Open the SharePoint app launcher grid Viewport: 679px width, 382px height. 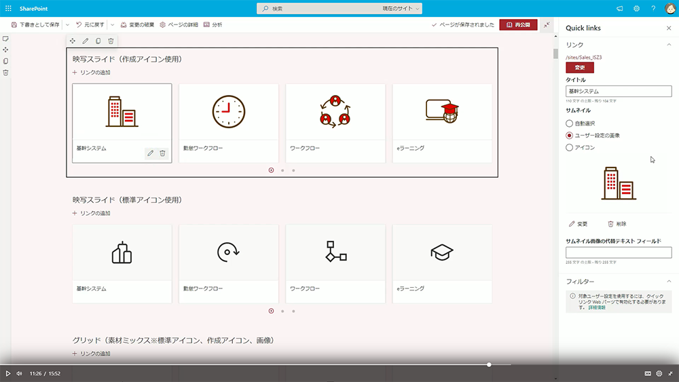8,8
